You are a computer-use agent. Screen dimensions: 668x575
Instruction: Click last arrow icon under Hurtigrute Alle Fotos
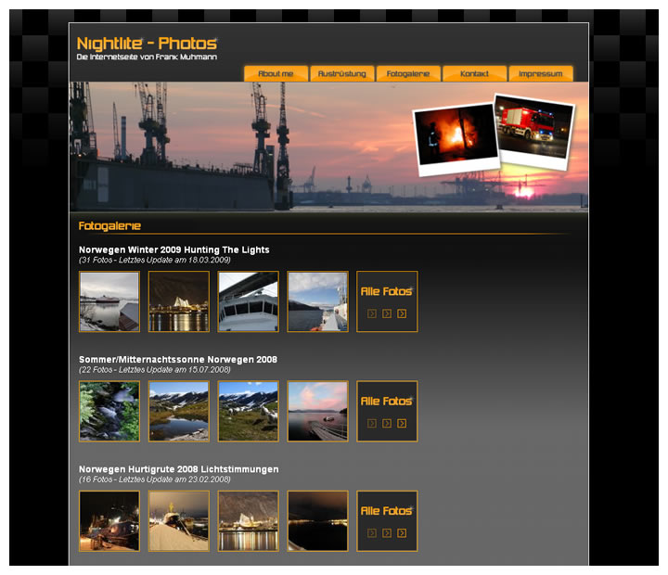pyautogui.click(x=402, y=533)
